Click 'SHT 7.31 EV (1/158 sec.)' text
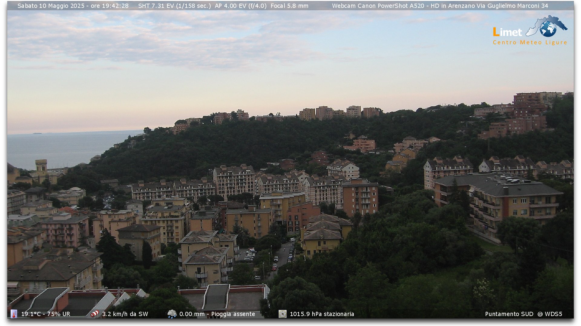 [x=174, y=6]
